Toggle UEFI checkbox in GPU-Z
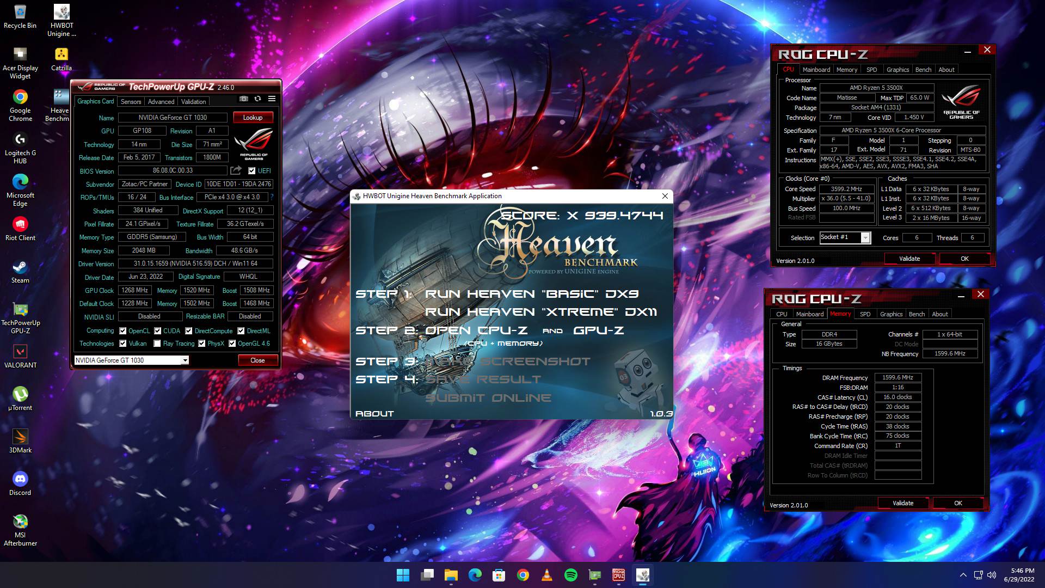This screenshot has width=1045, height=588. 251,171
